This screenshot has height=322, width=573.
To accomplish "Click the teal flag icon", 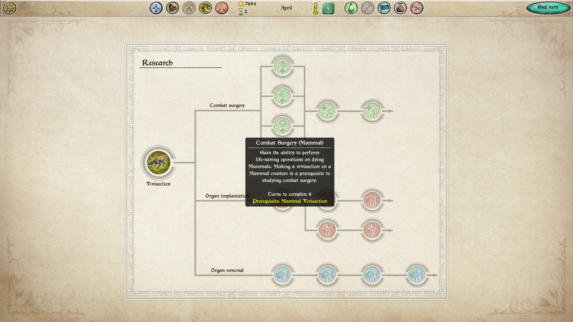I will (x=384, y=8).
